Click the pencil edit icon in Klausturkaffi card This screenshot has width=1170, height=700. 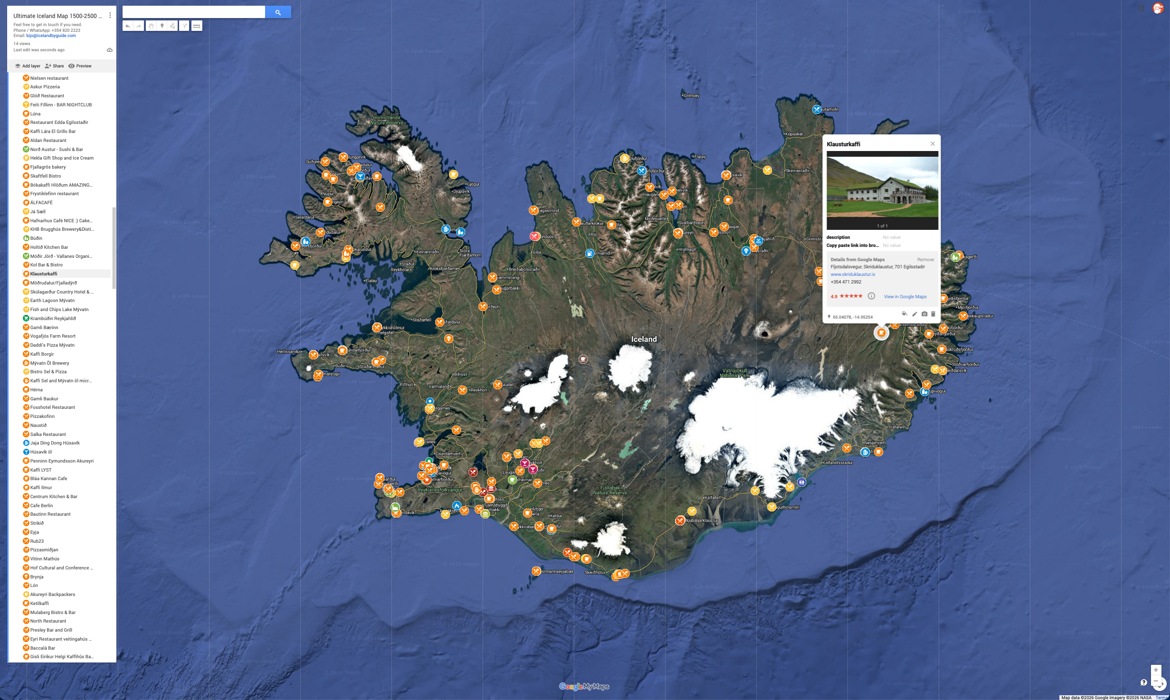coord(914,314)
